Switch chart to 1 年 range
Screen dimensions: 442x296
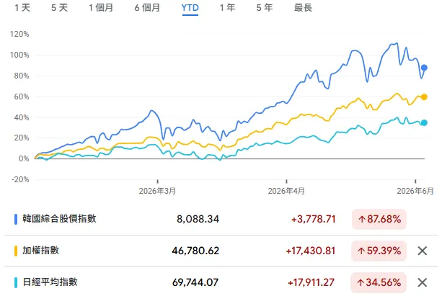coord(227,8)
